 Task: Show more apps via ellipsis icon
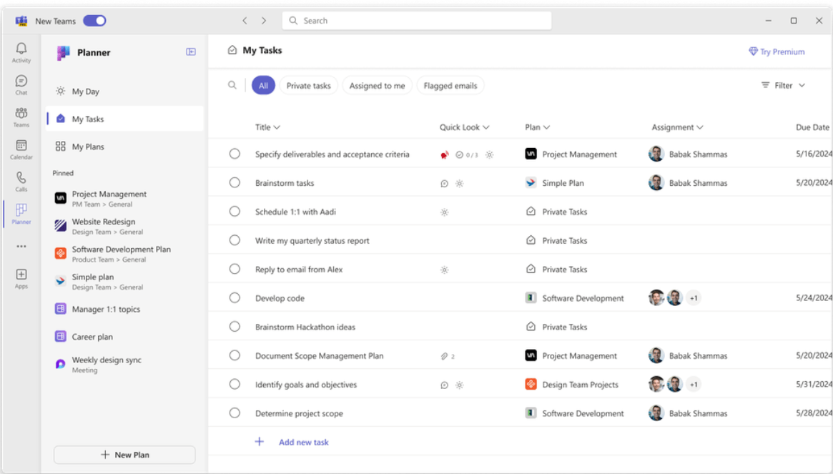21,247
